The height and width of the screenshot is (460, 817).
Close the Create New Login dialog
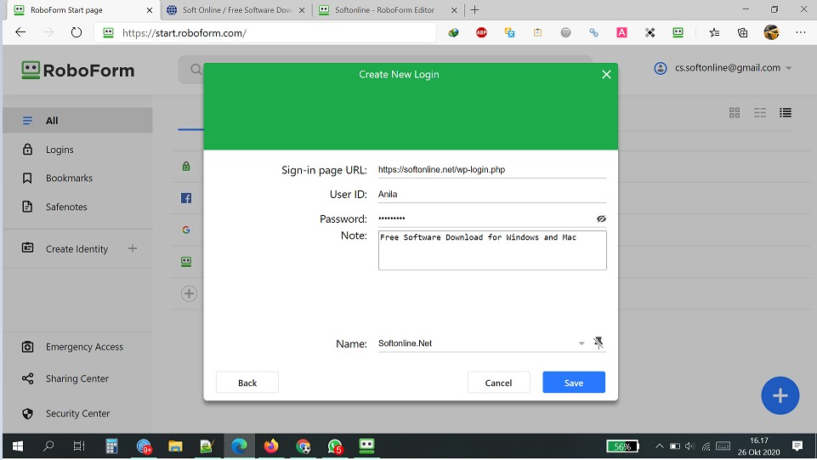point(606,75)
